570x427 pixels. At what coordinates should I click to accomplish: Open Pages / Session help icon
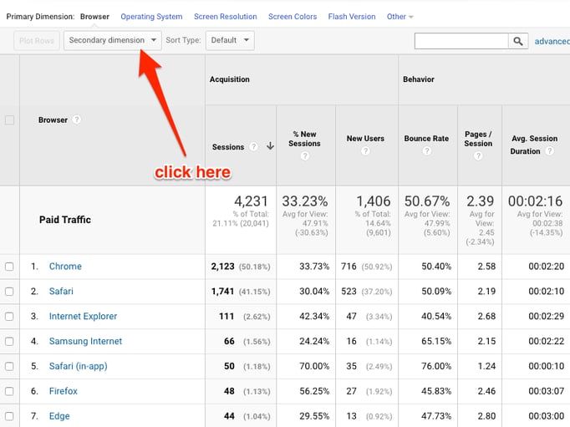[x=478, y=156]
